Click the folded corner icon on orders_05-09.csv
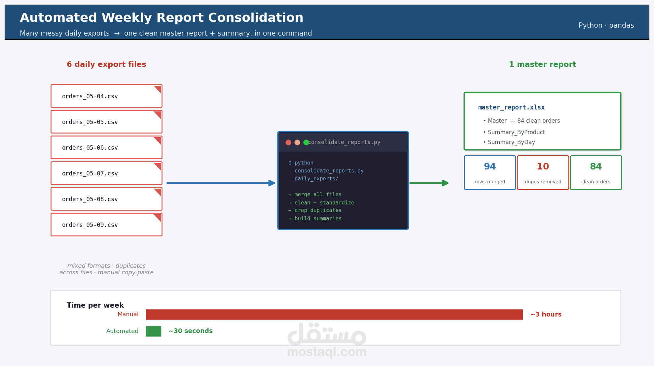654x366 pixels. 158,217
